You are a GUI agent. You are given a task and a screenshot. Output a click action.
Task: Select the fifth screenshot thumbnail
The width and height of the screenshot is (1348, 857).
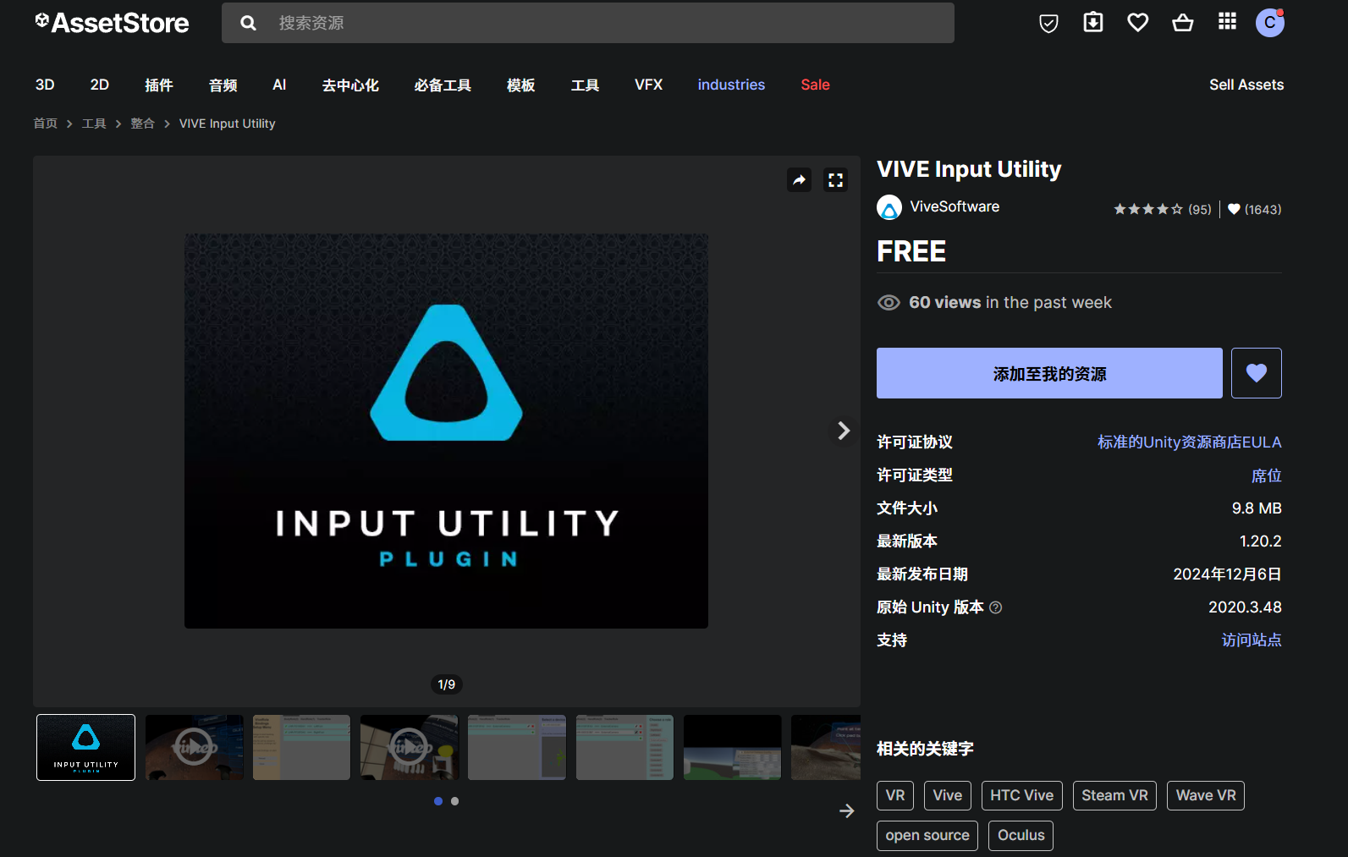517,747
